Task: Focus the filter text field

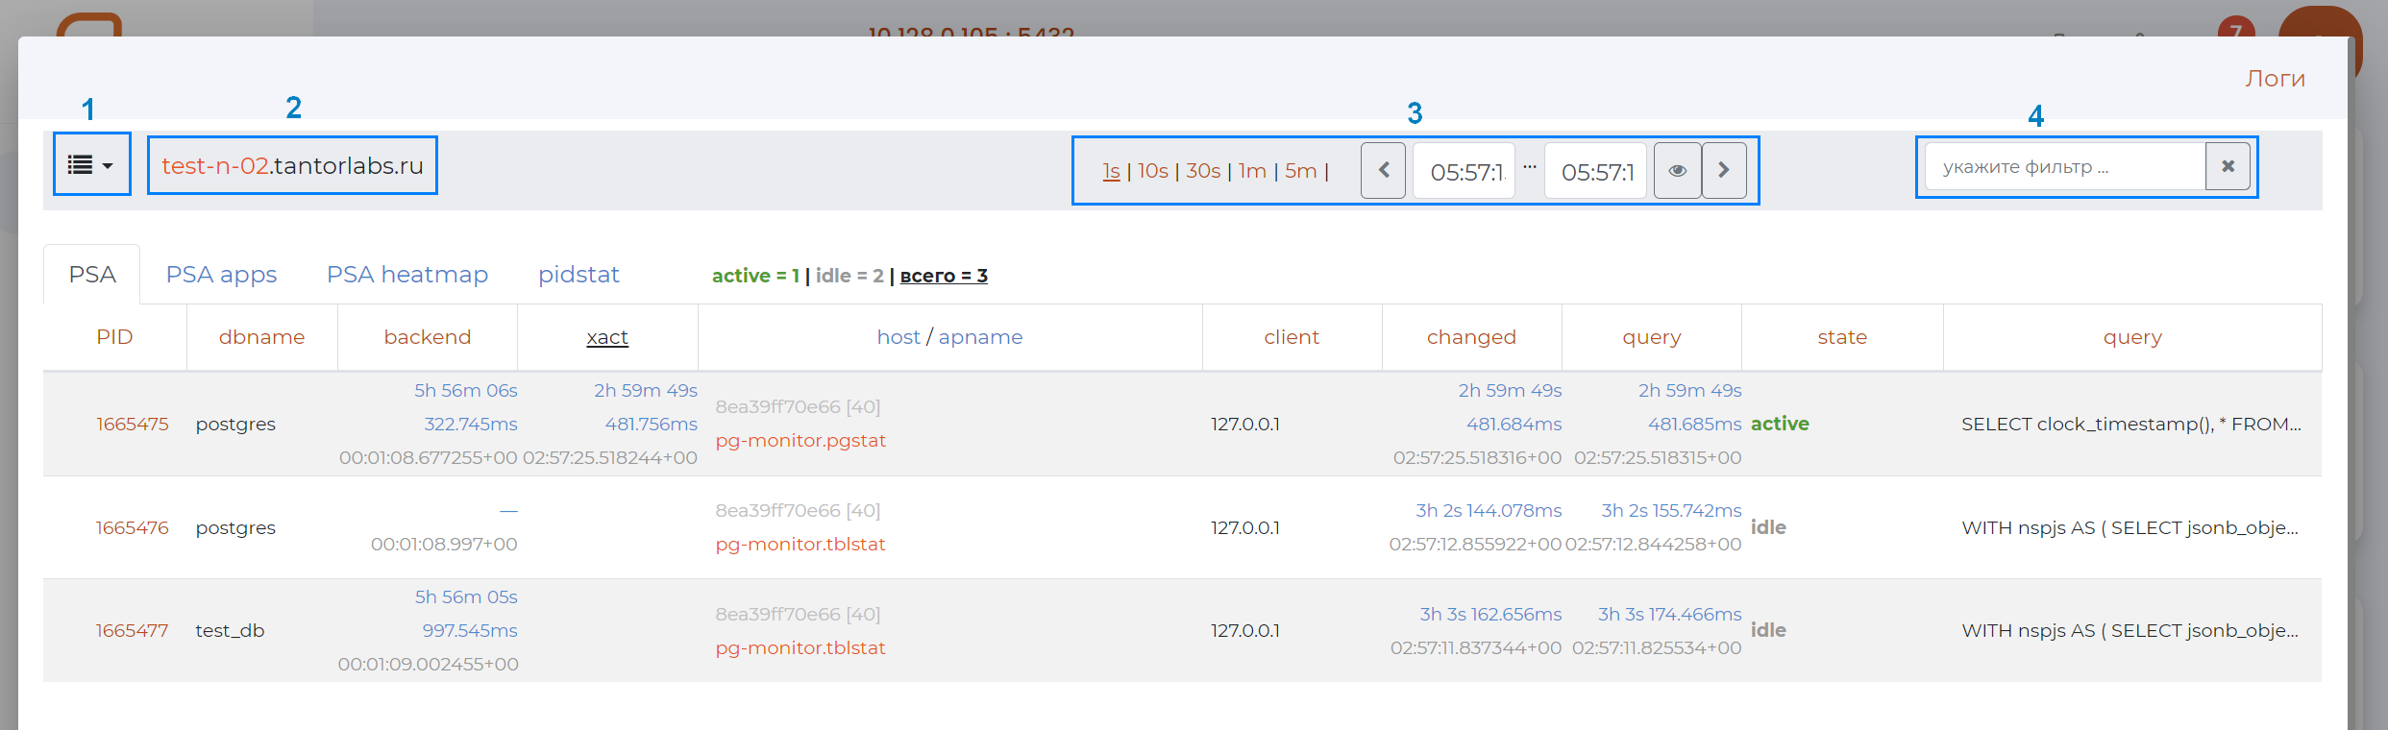Action: (x=2064, y=167)
